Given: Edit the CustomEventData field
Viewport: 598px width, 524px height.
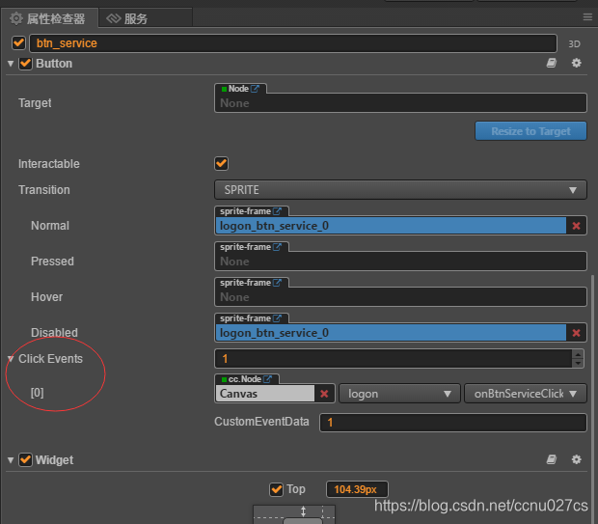Looking at the screenshot, I should click(x=453, y=422).
